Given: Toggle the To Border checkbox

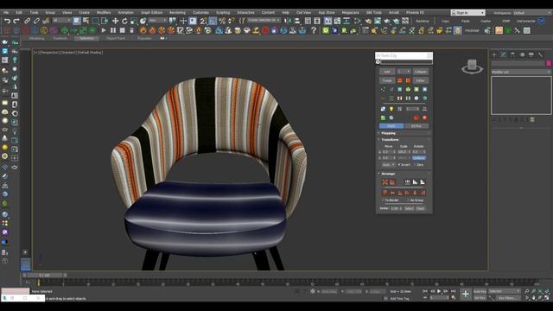Looking at the screenshot, I should (x=383, y=200).
